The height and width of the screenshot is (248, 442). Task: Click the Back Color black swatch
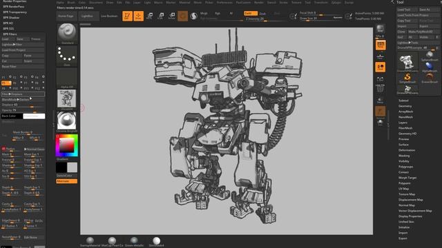12,116
